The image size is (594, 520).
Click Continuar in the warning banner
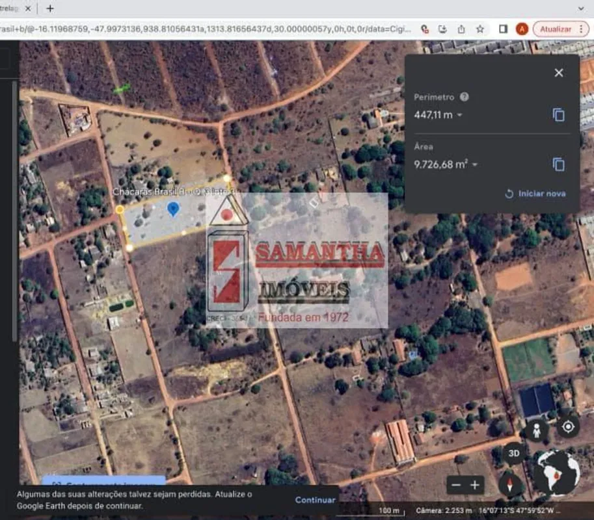(315, 500)
